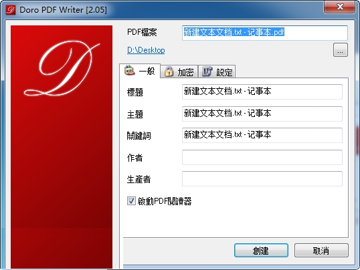This screenshot has height=270, width=360.
Task: Follow the D:\Desktop path link
Action: tap(146, 50)
